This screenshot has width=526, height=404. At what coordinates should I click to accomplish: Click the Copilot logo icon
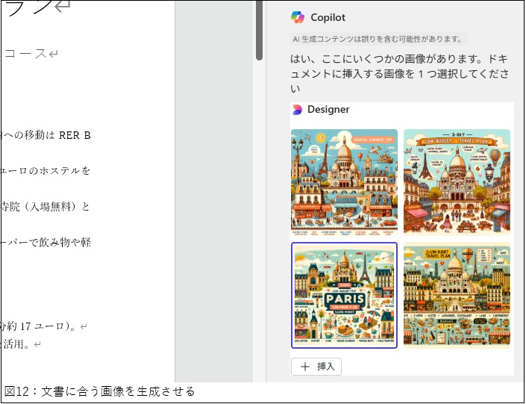tap(298, 17)
